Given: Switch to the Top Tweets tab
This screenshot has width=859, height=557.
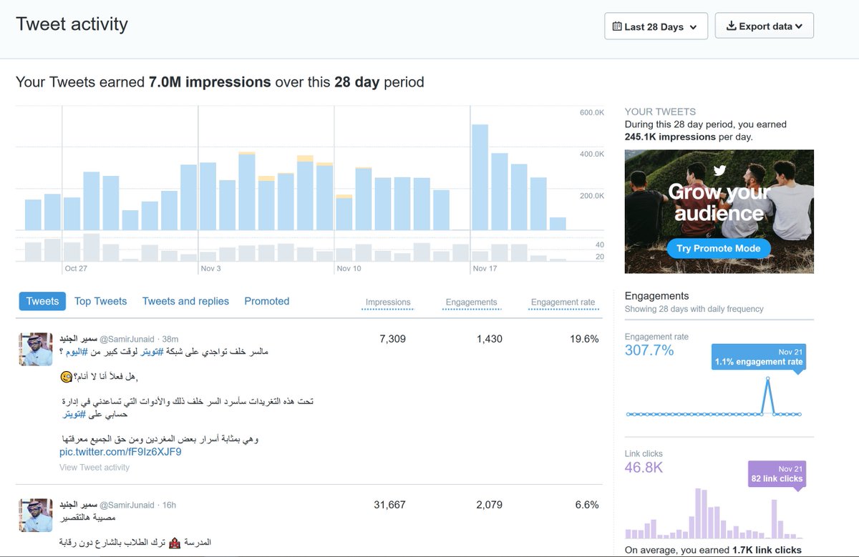Looking at the screenshot, I should click(100, 301).
